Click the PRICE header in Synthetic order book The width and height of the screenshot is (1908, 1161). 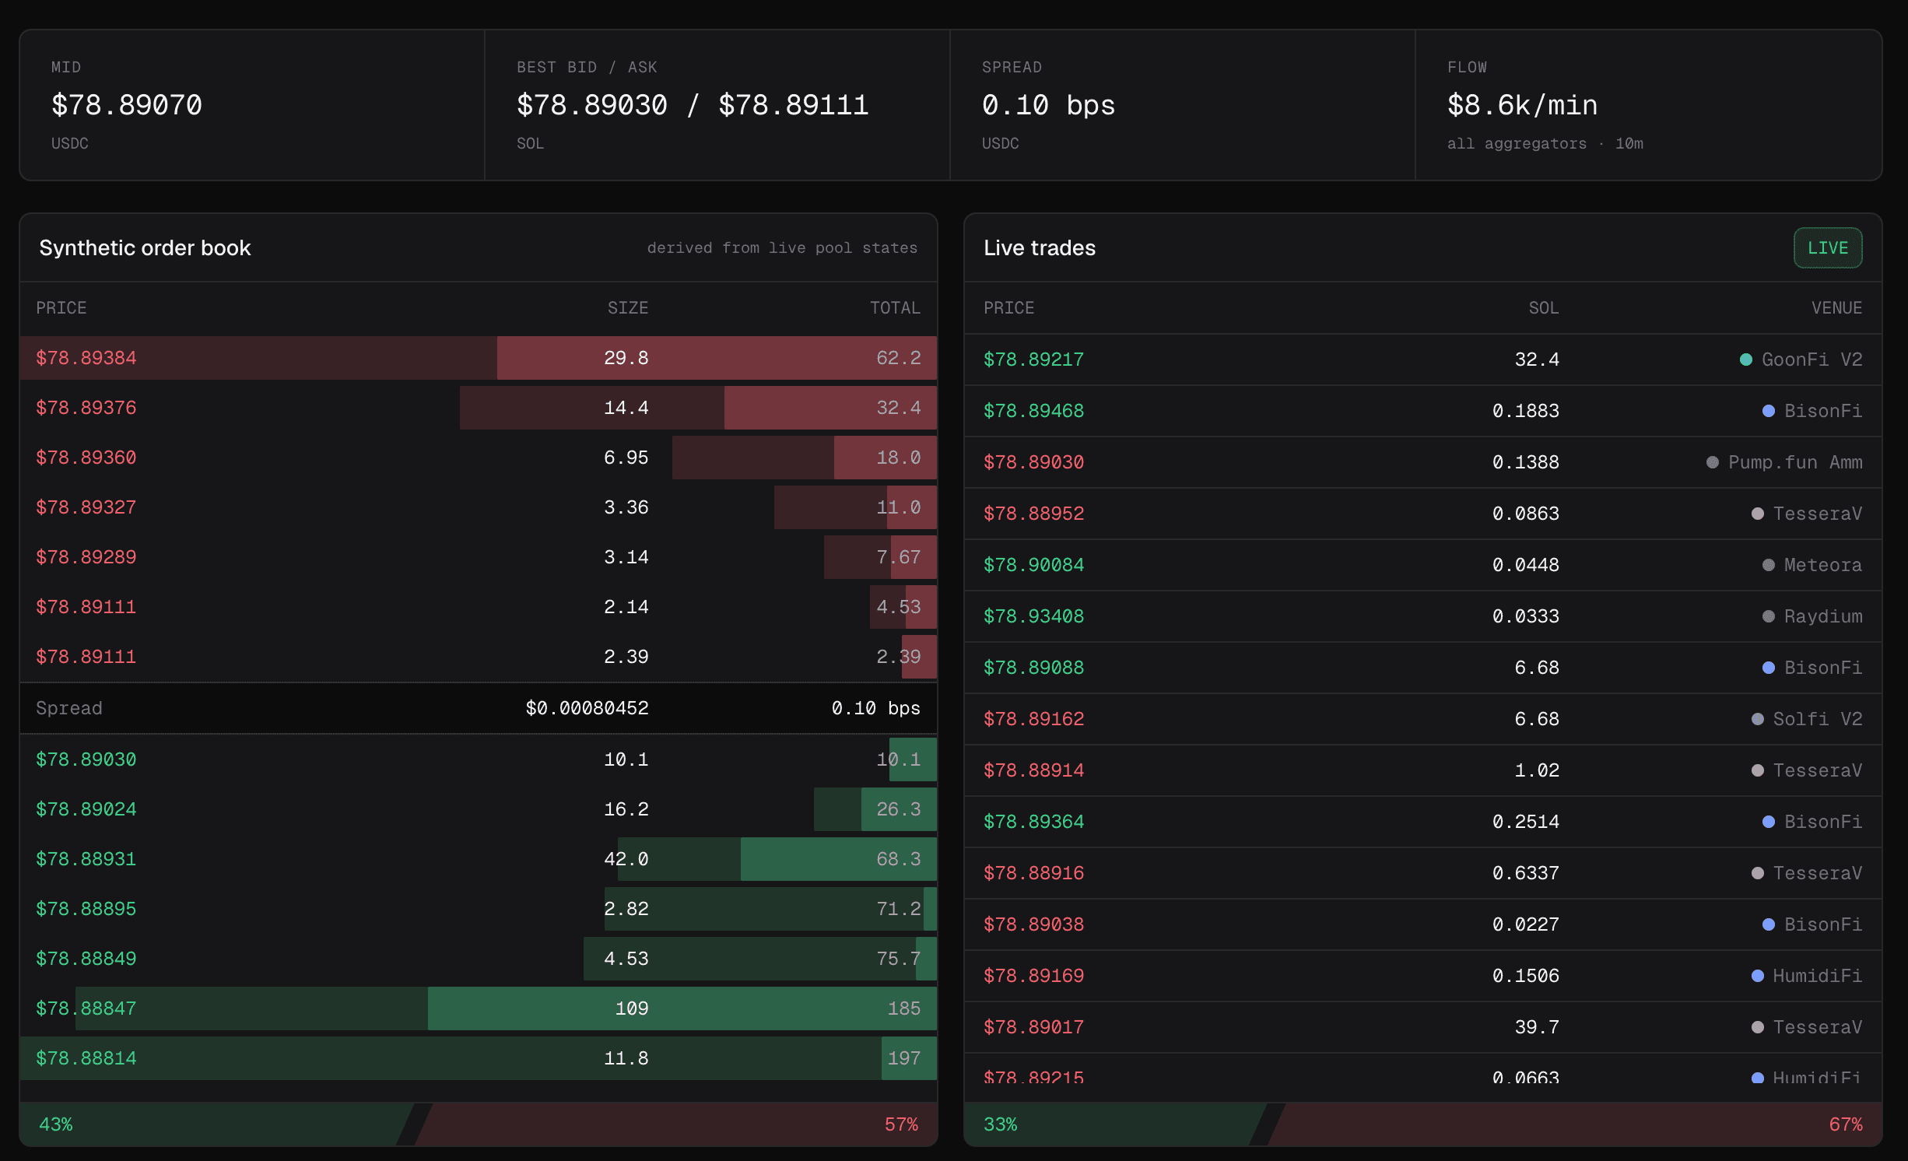61,308
